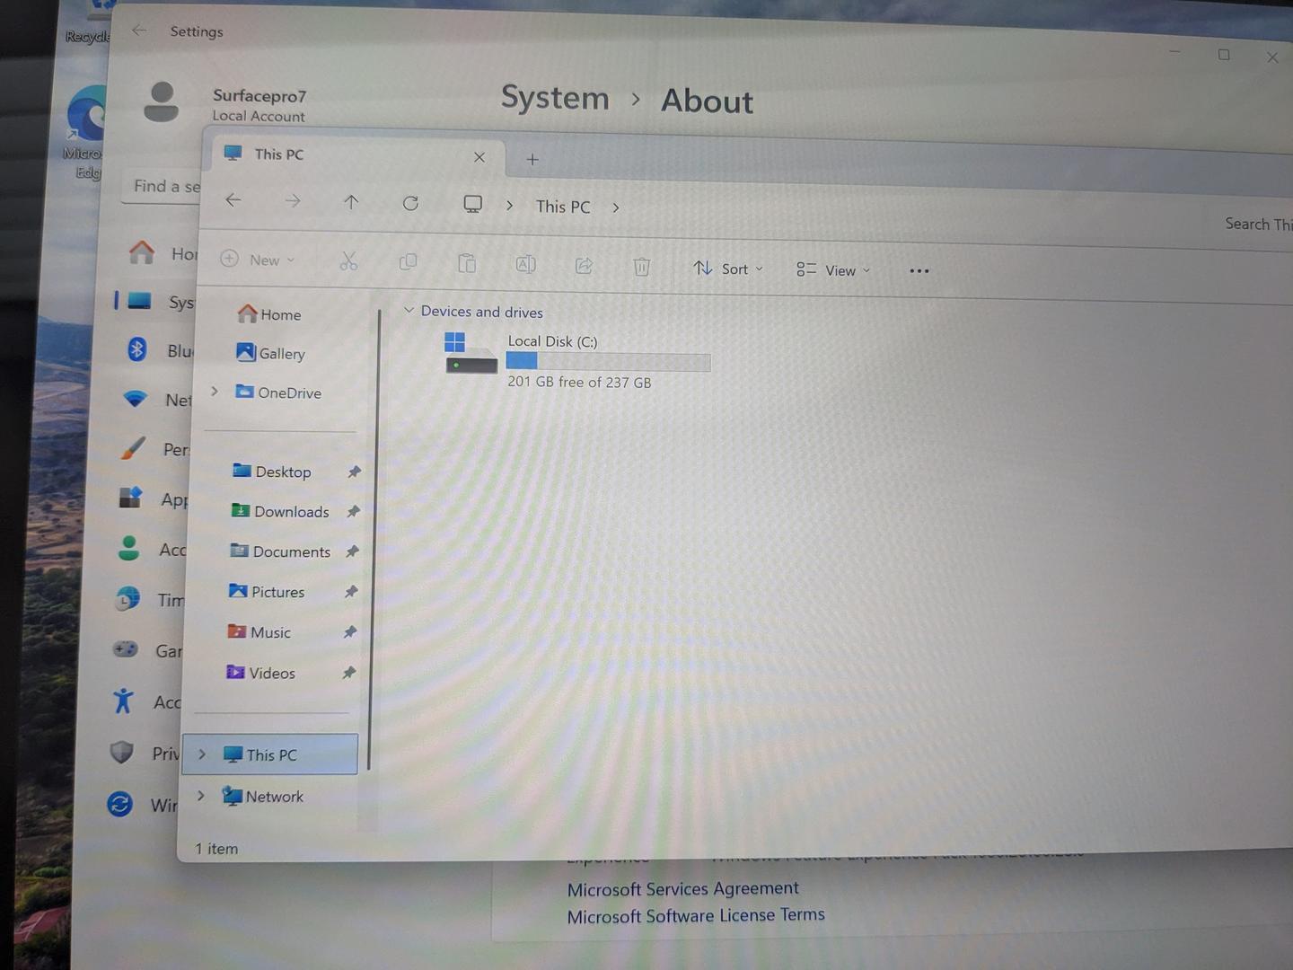Go up one folder level

tap(351, 202)
